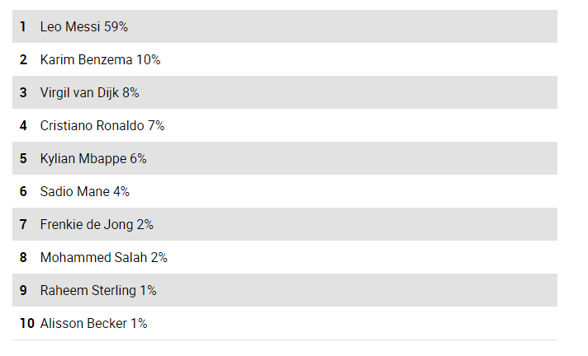Click rank number 4 beside Cristiano Ronaldo

pyautogui.click(x=23, y=126)
